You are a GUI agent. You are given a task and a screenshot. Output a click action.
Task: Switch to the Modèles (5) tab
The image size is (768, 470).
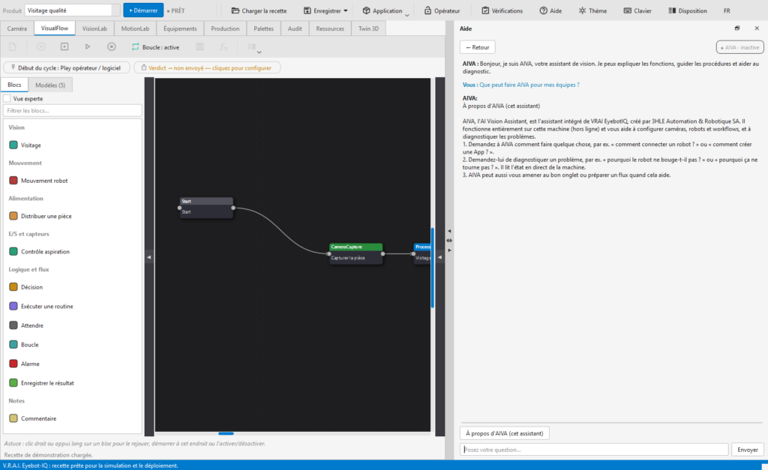(x=50, y=85)
